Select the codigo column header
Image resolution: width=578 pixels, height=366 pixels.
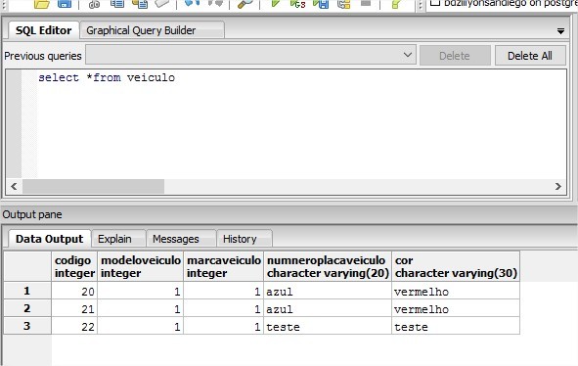(74, 266)
